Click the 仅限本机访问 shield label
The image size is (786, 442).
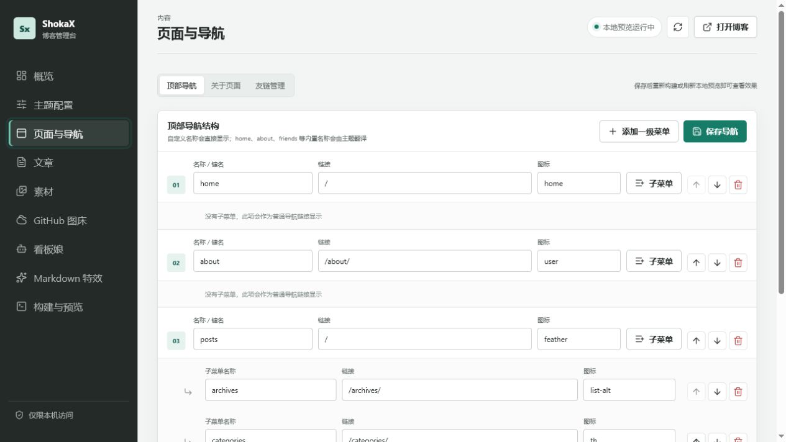45,415
